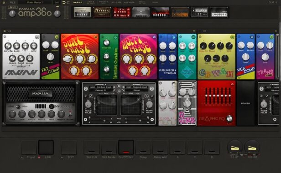The width and height of the screenshot is (281, 173).
Task: Flip the Mono switch on the amp head
Action: 18,107
